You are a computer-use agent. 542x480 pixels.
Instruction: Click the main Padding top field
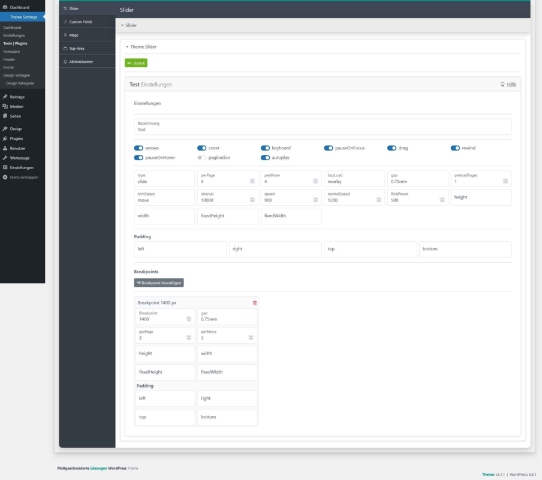pos(370,249)
